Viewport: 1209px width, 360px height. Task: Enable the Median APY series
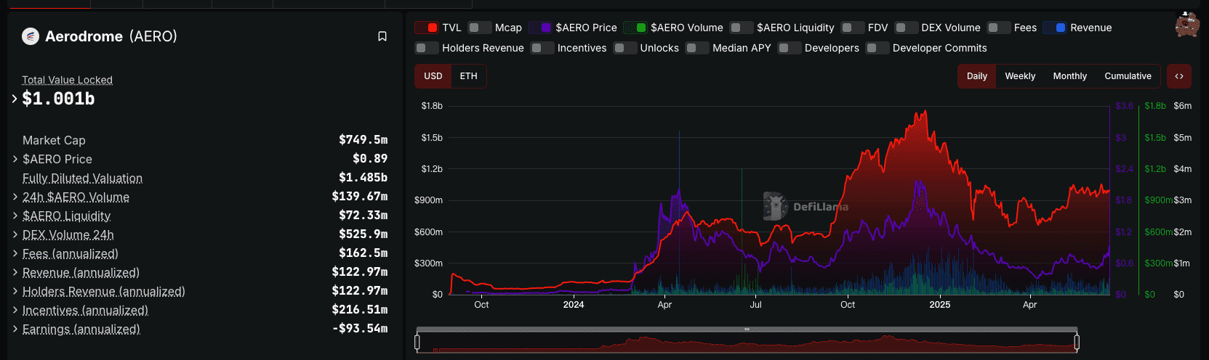[x=697, y=48]
